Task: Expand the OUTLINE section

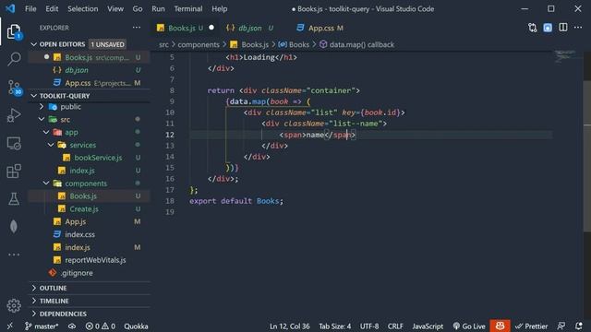Action: (90, 288)
